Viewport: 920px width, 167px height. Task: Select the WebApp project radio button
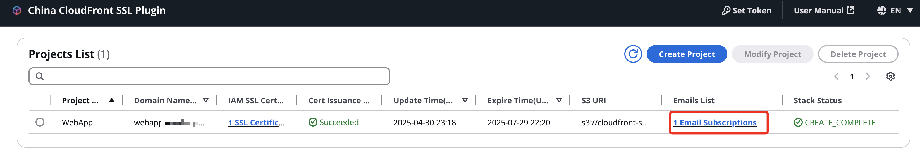(x=40, y=122)
